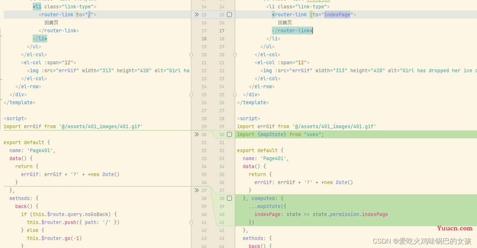Collapse the left pane fold marker at line 20
This screenshot has width=477, height=248.
[x=191, y=54]
